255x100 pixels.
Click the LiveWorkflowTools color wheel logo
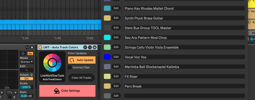click(52, 63)
